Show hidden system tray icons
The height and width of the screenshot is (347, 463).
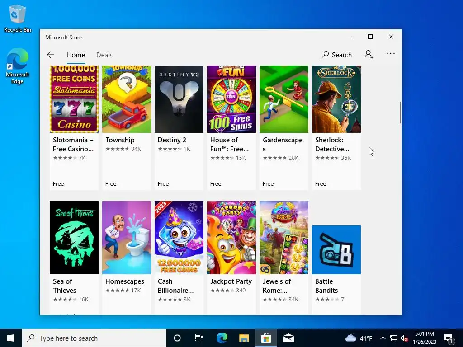pyautogui.click(x=383, y=338)
